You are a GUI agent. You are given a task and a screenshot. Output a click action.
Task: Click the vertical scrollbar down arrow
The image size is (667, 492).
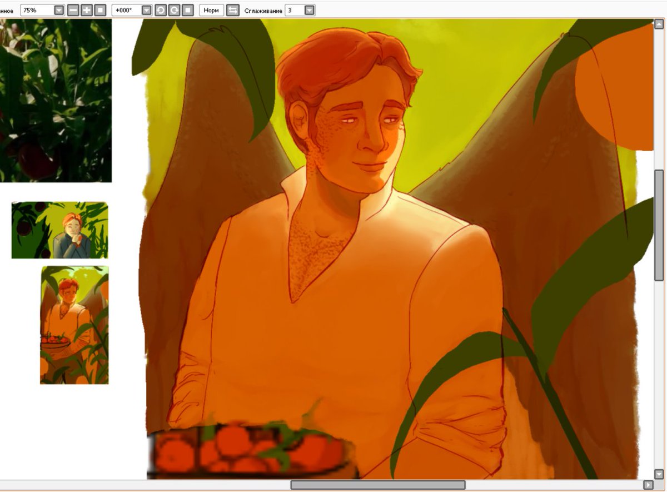(x=659, y=474)
